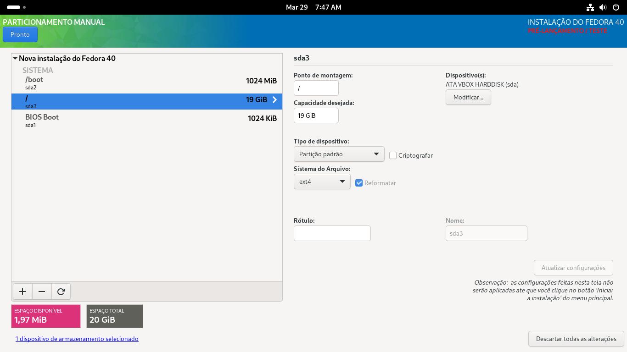Click the PRÉ-LANÇAMENTO / TESTE label
Viewport: 627px width, 352px height.
point(567,31)
